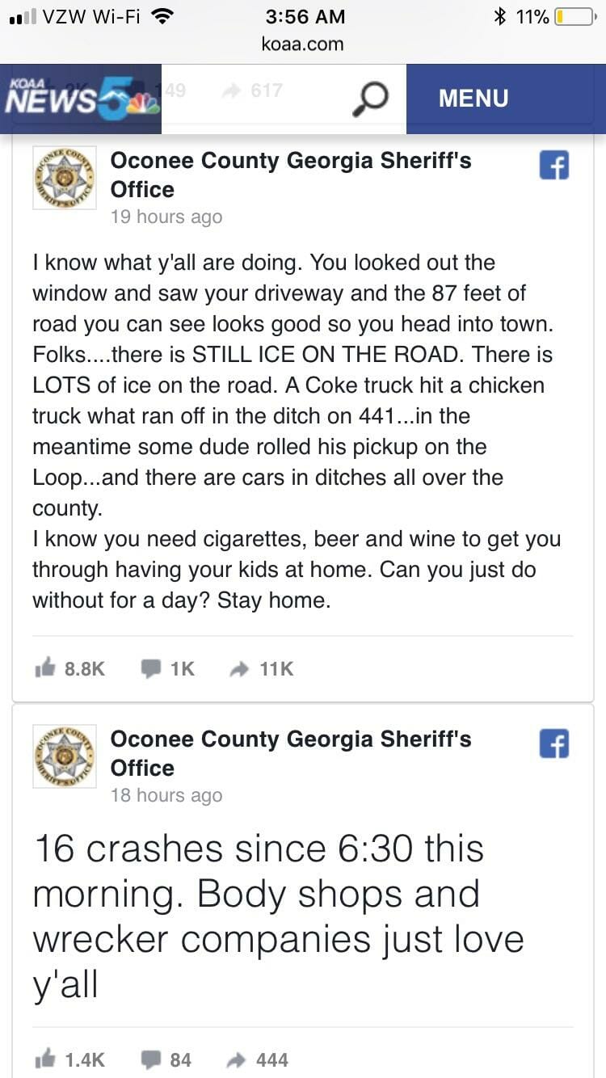Open the search magnifier icon

pyautogui.click(x=371, y=99)
